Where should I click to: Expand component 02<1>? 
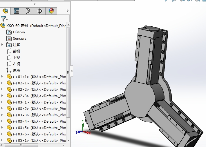2,83
